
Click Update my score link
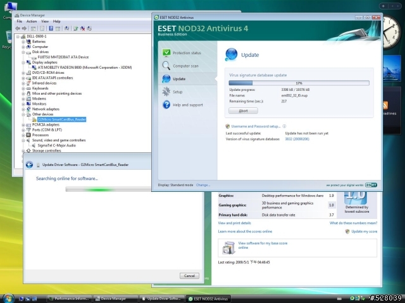(x=364, y=232)
